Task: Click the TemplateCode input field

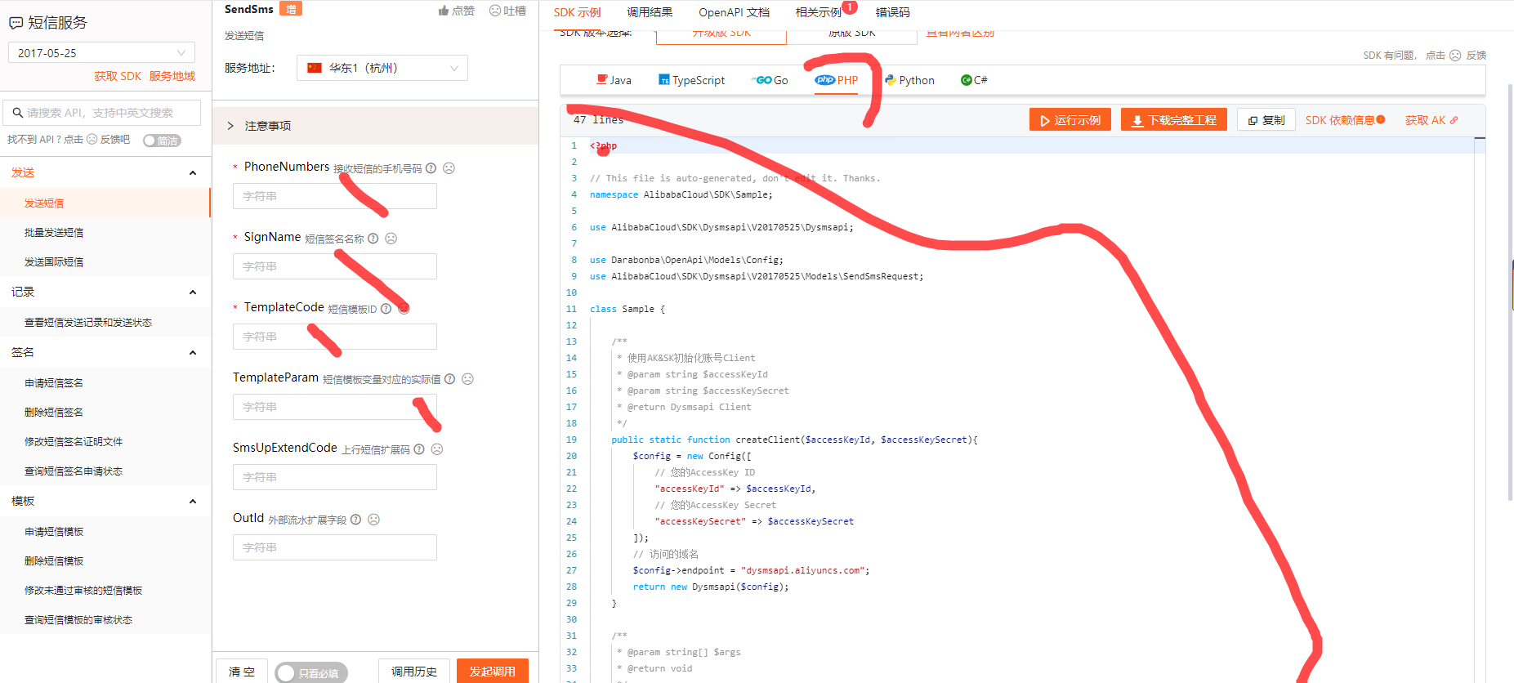Action: (x=335, y=337)
